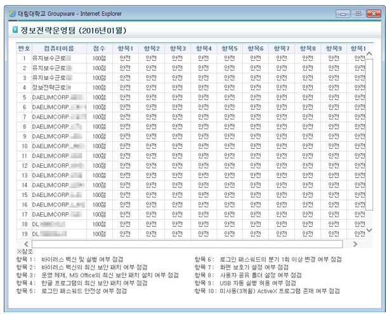
Task: Click the table's scroll up arrow
Action: 369,54
